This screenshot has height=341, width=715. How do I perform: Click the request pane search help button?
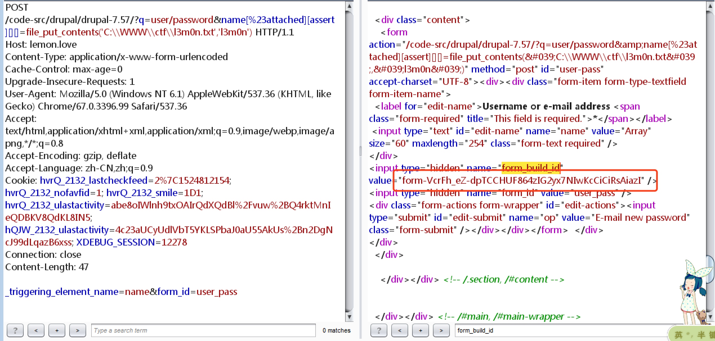(x=15, y=330)
